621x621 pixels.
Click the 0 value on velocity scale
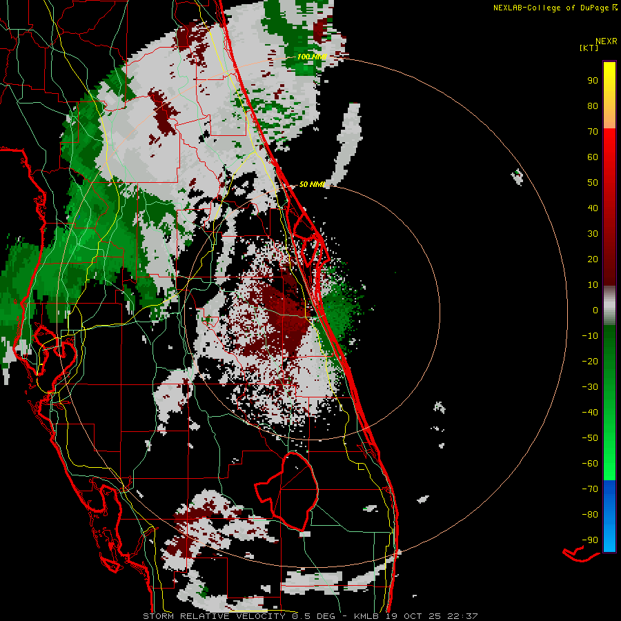pyautogui.click(x=595, y=310)
